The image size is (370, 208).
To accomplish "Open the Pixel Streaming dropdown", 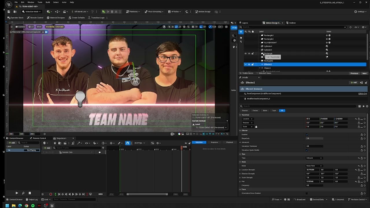I will pyautogui.click(x=154, y=12).
